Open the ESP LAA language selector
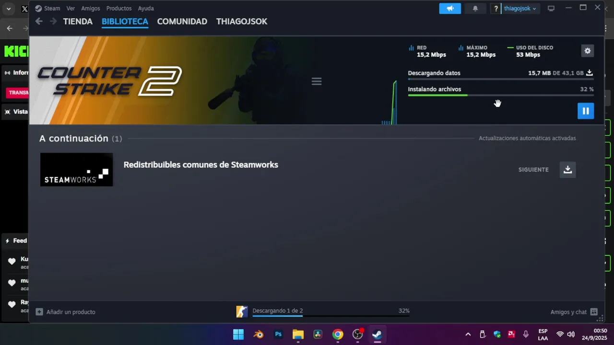Screen dimensions: 614x345 click(x=543, y=334)
